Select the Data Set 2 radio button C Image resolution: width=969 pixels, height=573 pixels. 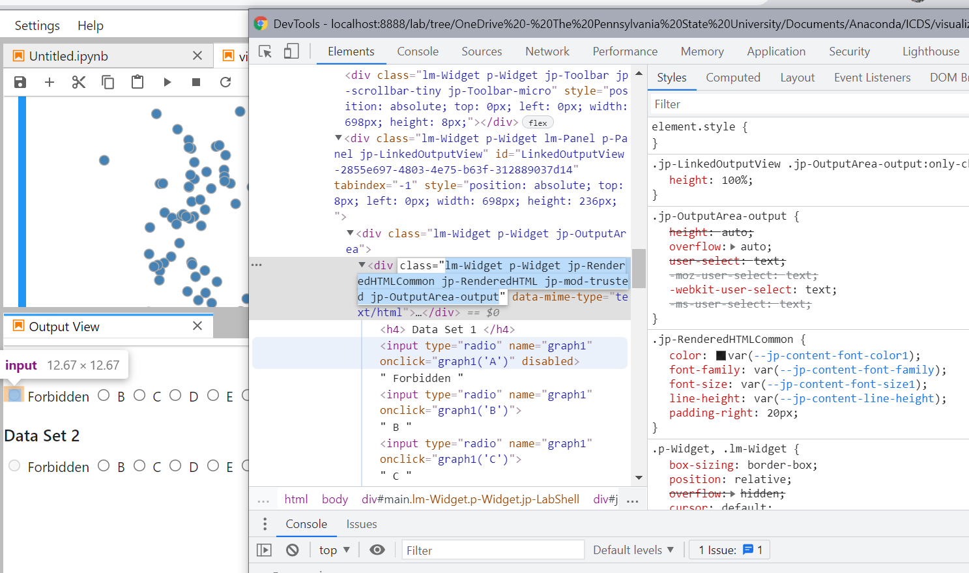(139, 465)
